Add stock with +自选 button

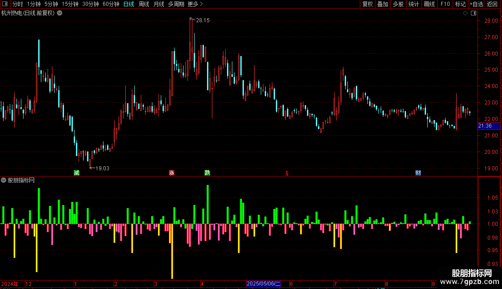(476, 4)
